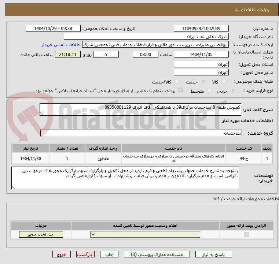Expand the اعلام وضعیت مجوز dropdown
This screenshot has height=264, width=279.
tap(145, 234)
